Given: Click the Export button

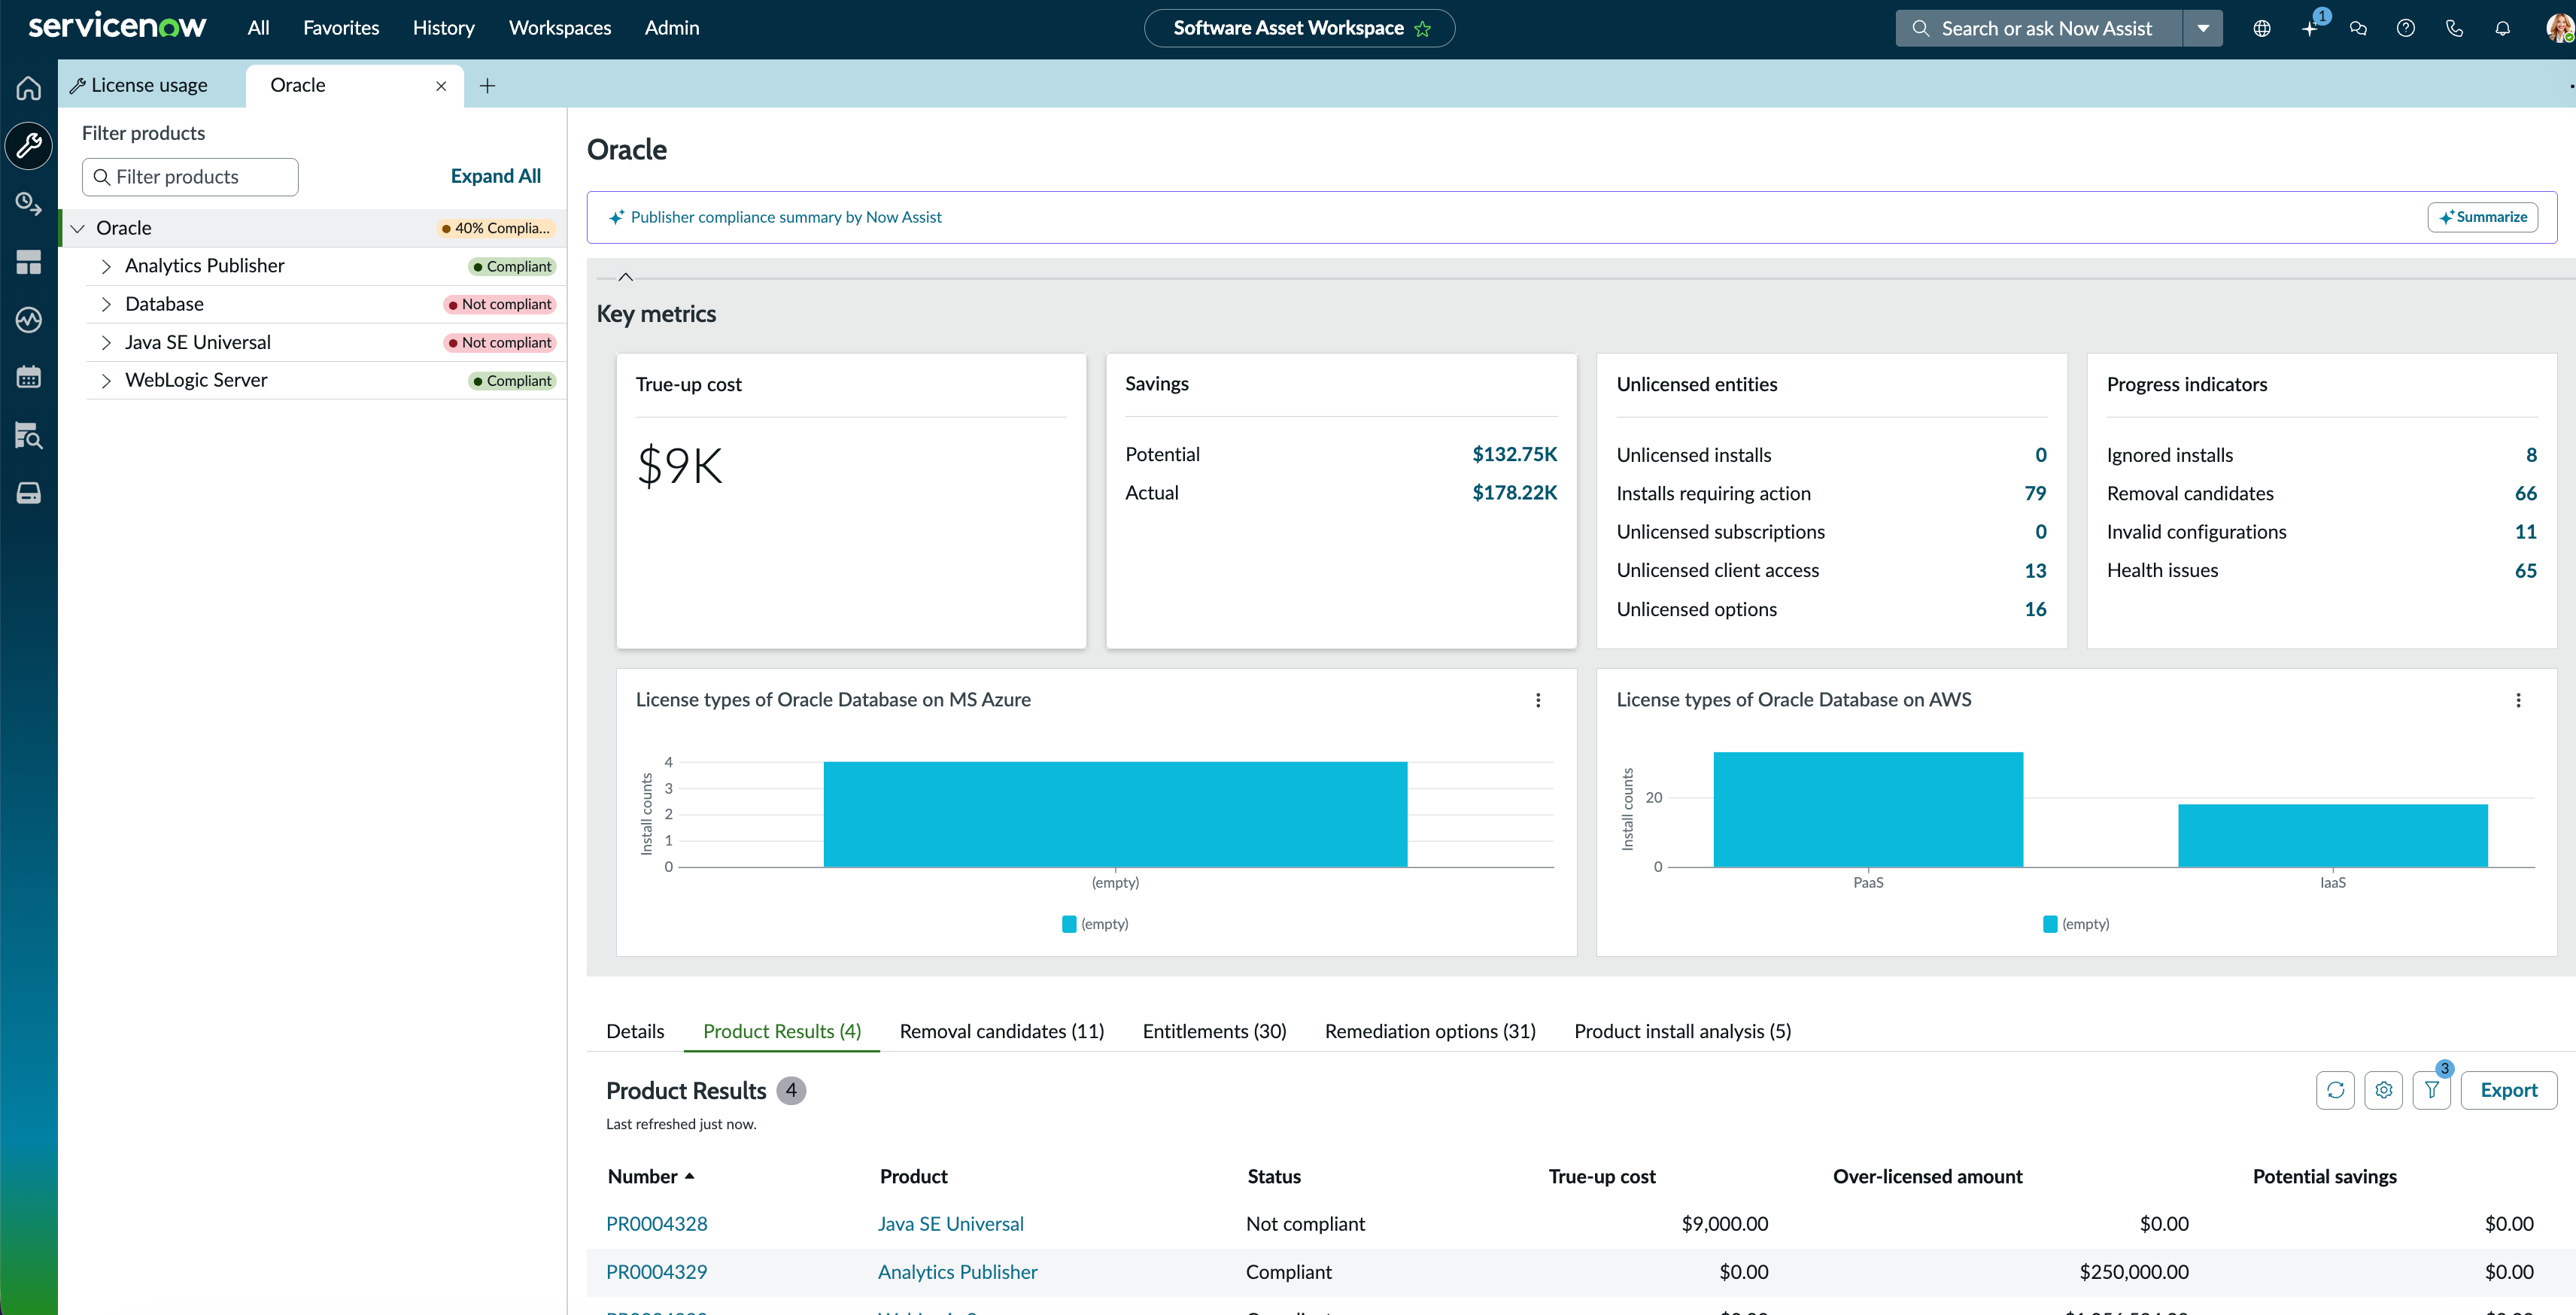Looking at the screenshot, I should 2508,1090.
